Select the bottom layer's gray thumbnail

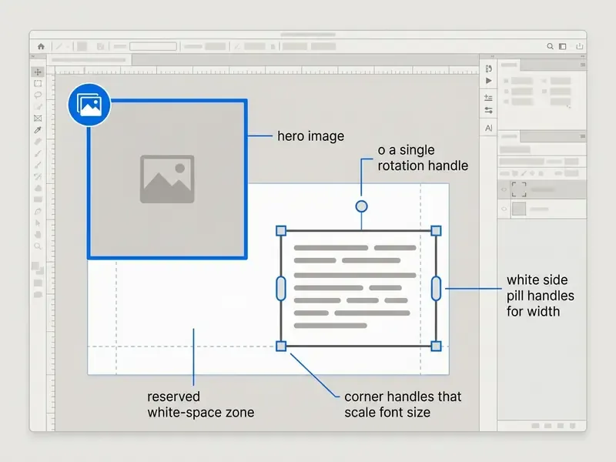click(x=518, y=209)
